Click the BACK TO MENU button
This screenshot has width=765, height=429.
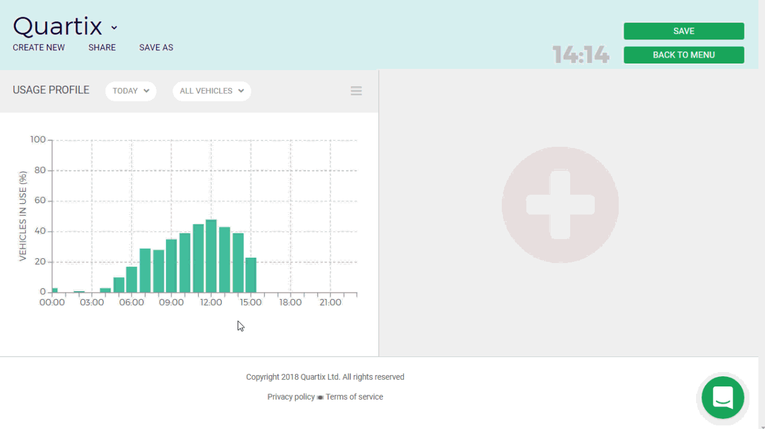683,55
